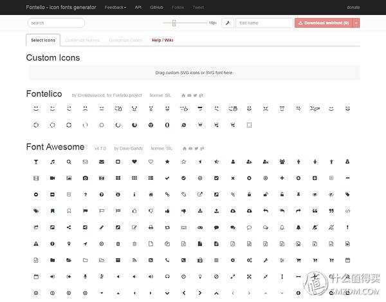Image resolution: width=386 pixels, height=302 pixels.
Task: Open the wrench settings button in toolbar
Action: coord(228,23)
